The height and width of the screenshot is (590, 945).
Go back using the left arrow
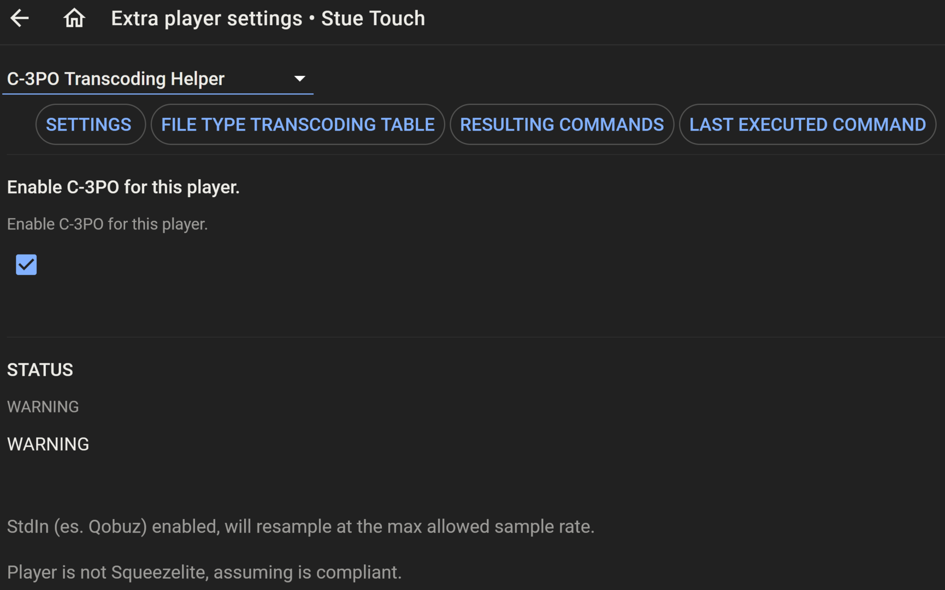(20, 18)
